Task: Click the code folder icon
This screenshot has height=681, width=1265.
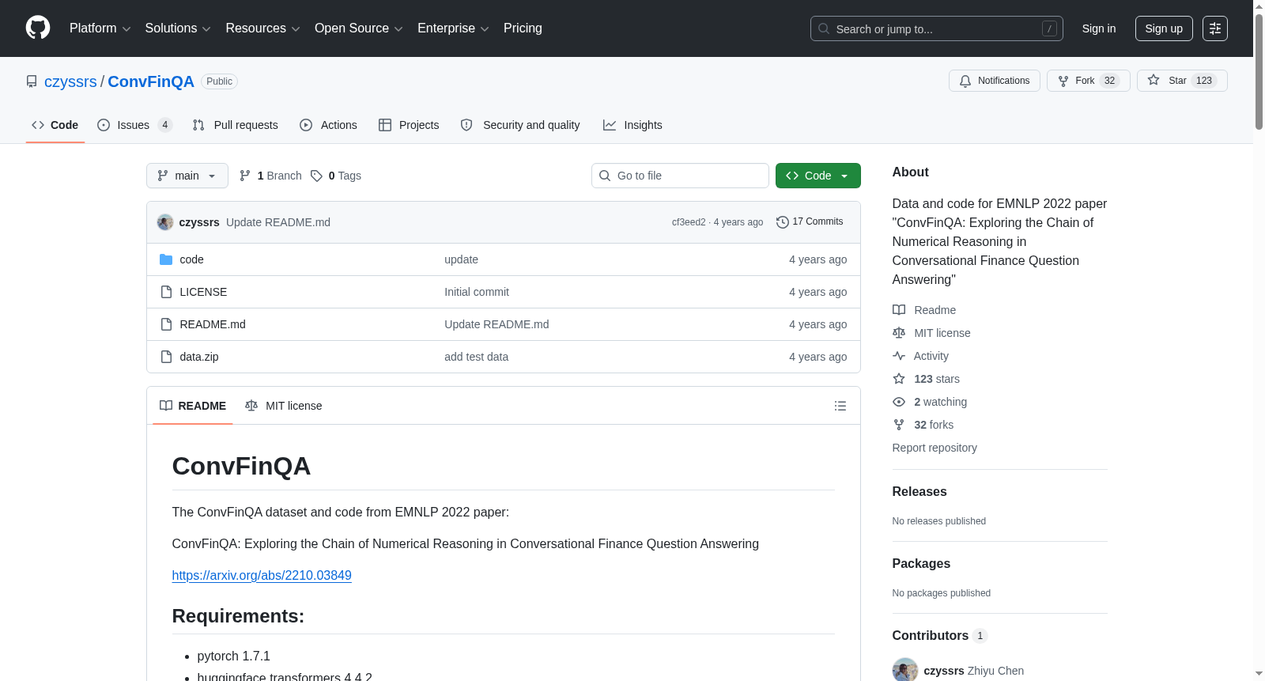Action: [166, 259]
